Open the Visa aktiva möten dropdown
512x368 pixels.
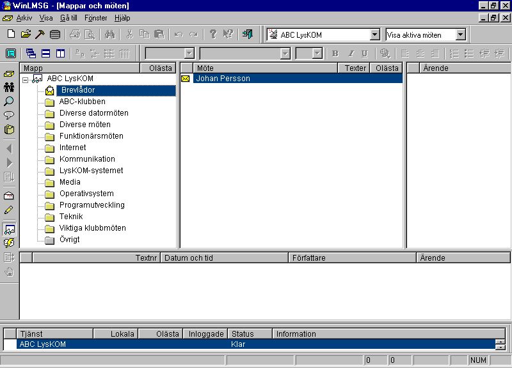(x=460, y=34)
